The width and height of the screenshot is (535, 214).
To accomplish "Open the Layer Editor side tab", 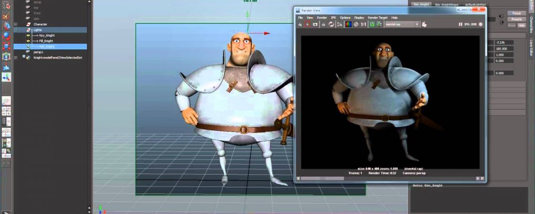I will click(532, 48).
